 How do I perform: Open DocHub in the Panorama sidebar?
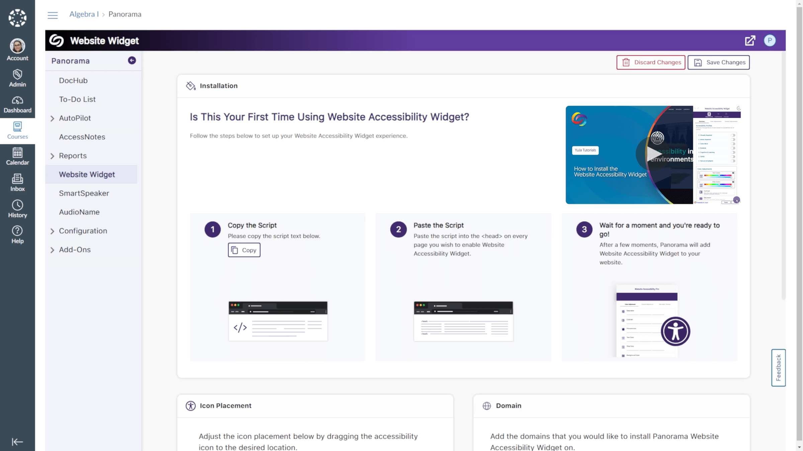73,81
